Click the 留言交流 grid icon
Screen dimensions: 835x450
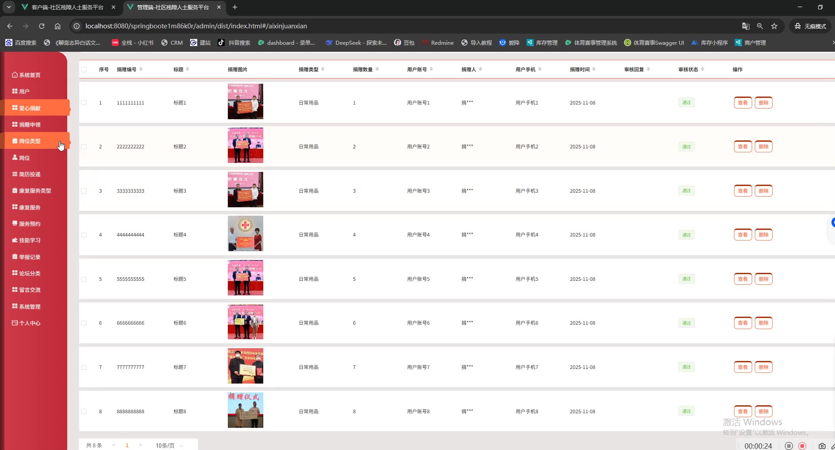pyautogui.click(x=15, y=290)
